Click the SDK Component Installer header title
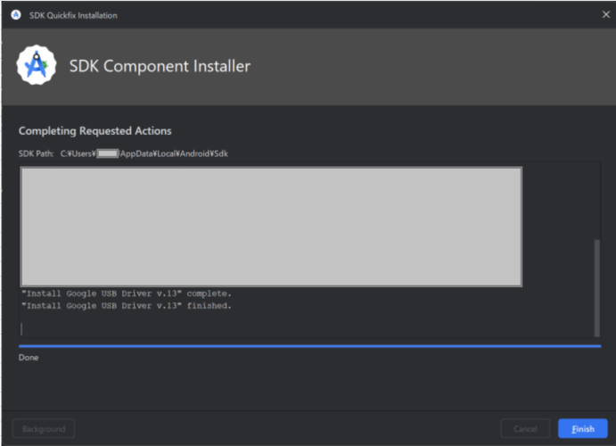This screenshot has width=616, height=446. pyautogui.click(x=160, y=66)
